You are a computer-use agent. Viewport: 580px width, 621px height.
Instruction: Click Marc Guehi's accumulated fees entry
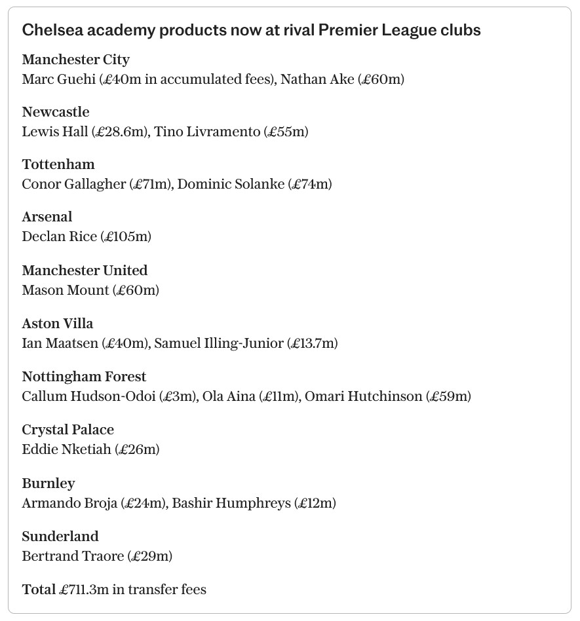[x=148, y=79]
